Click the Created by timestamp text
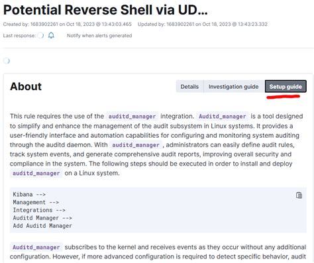Image resolution: width=314 pixels, height=263 pixels. (68, 24)
